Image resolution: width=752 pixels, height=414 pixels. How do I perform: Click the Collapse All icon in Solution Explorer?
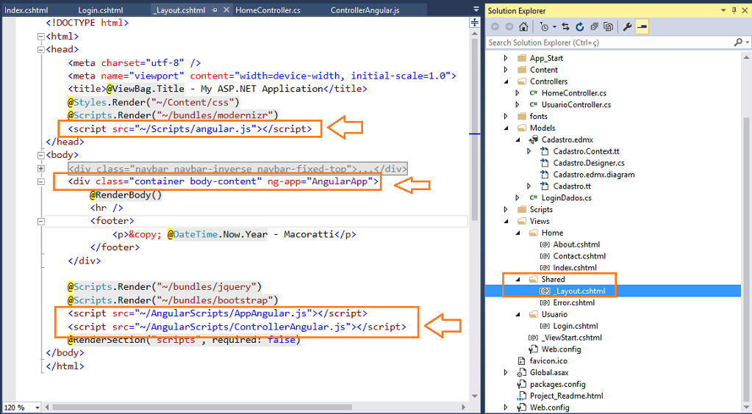pos(594,27)
